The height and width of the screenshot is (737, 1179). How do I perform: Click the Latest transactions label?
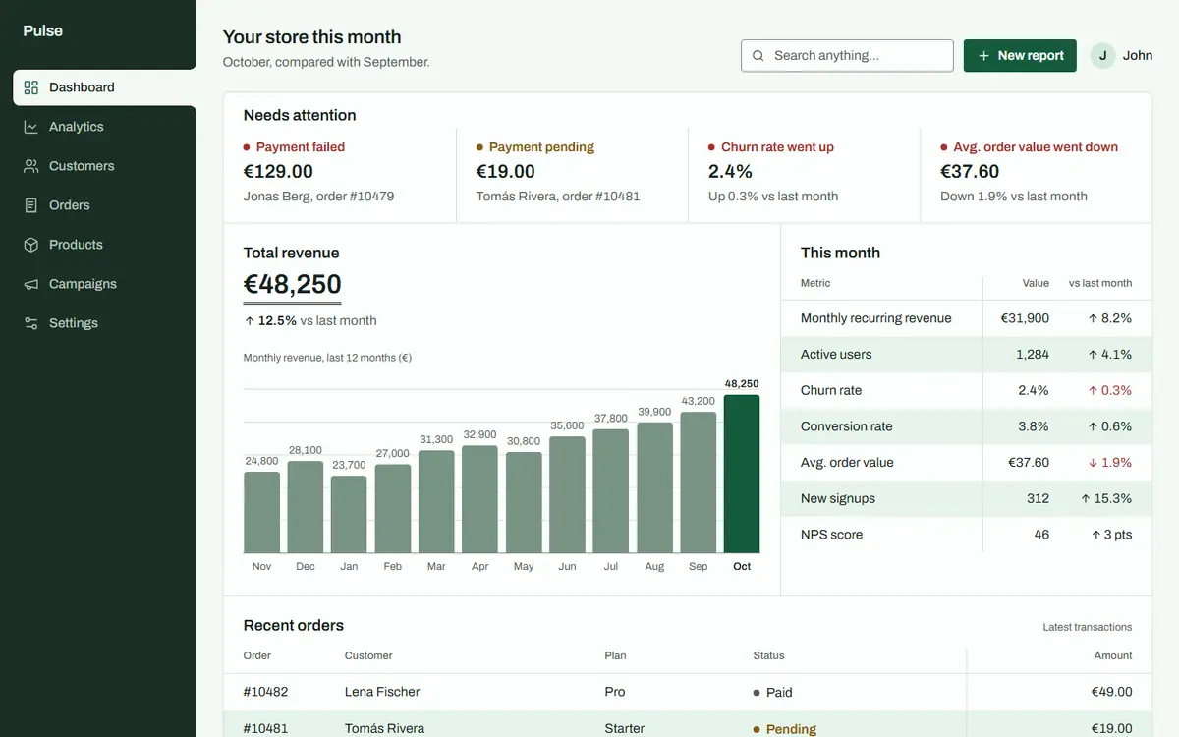1088,627
